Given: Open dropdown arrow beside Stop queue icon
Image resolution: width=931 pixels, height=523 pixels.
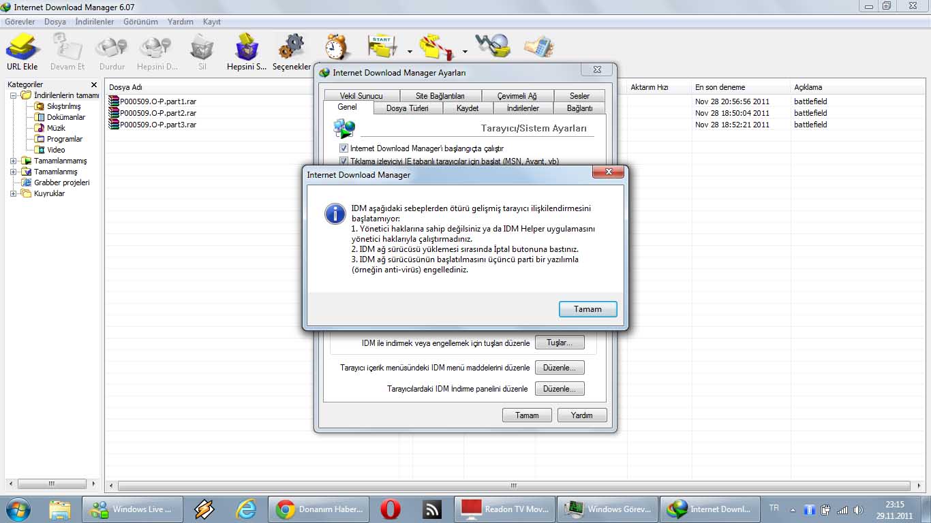Looking at the screenshot, I should (465, 51).
